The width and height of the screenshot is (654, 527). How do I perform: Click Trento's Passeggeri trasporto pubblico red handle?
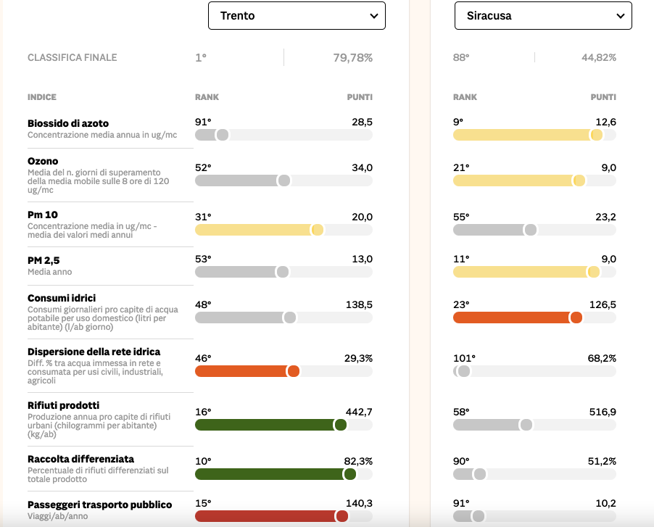pos(342,516)
